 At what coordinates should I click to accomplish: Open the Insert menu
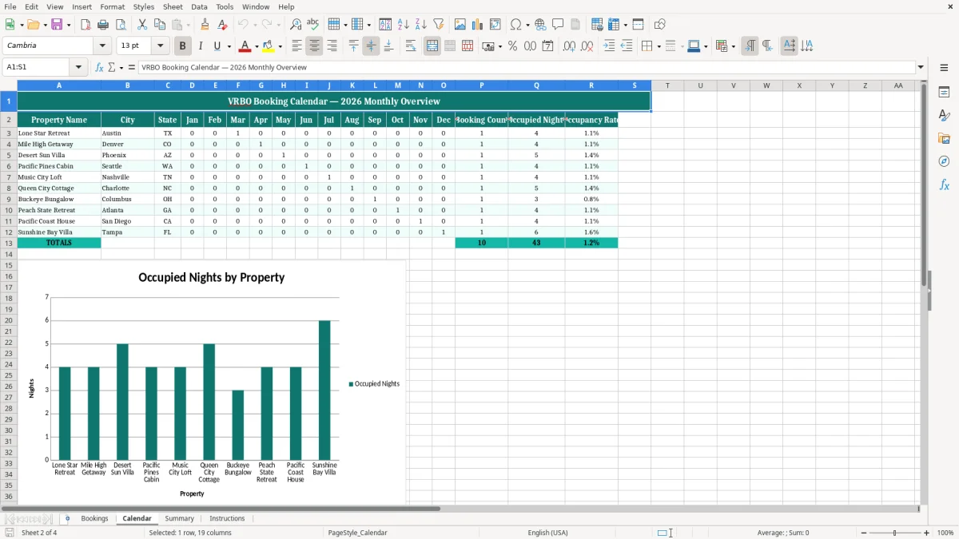(82, 6)
